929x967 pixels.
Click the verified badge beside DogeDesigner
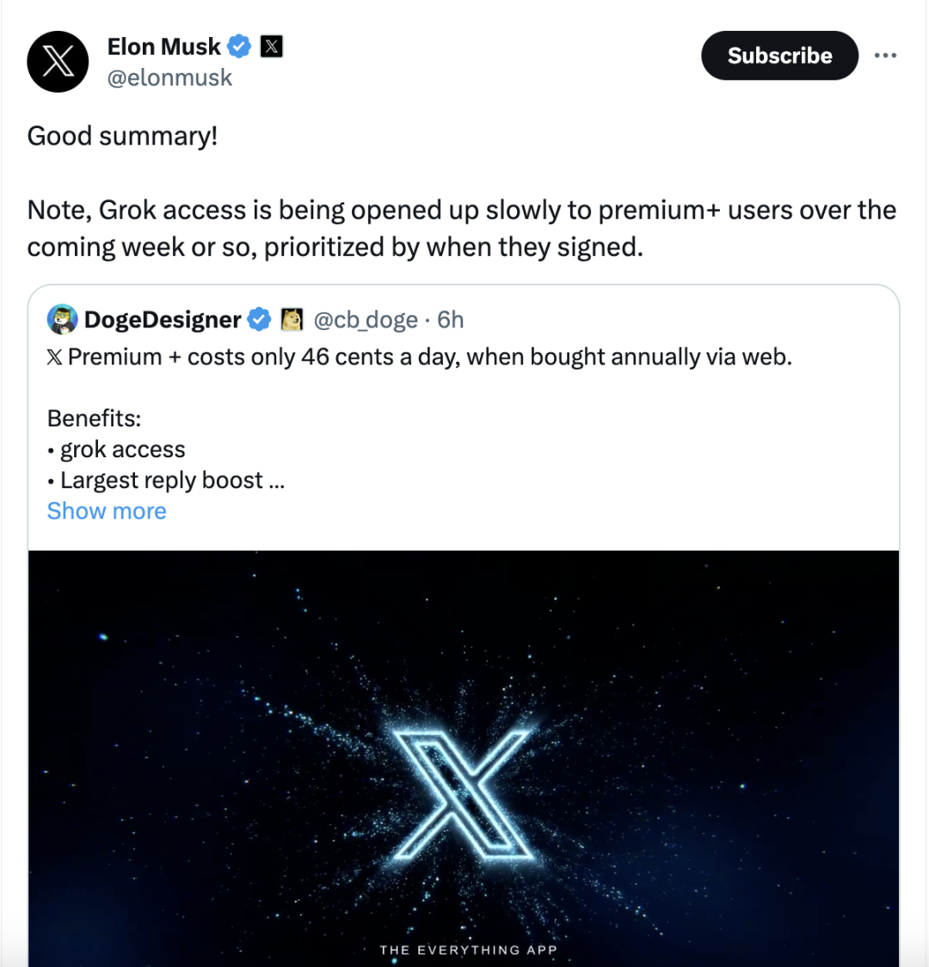pos(259,320)
